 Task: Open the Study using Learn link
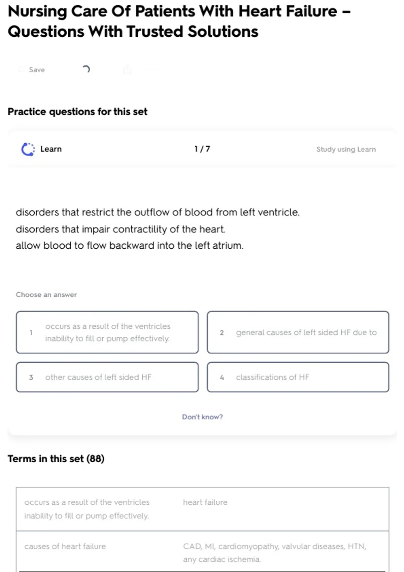coord(346,149)
